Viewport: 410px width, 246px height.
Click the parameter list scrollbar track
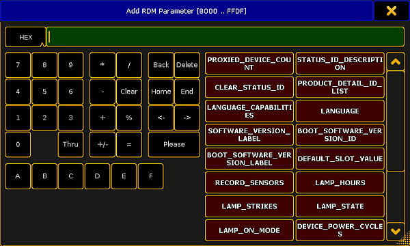click(396, 146)
